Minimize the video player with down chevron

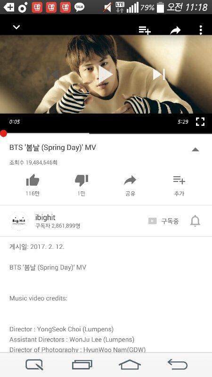pos(16,27)
